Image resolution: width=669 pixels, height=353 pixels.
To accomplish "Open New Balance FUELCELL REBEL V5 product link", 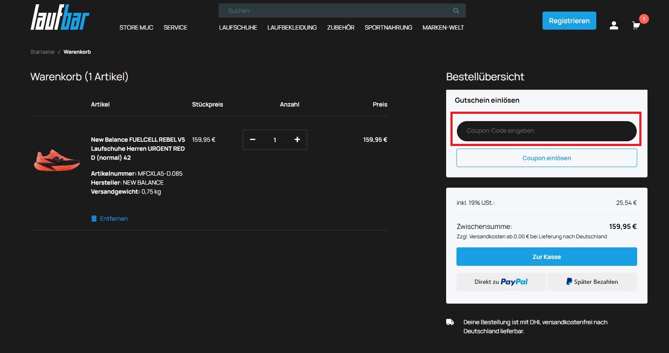I will point(138,149).
